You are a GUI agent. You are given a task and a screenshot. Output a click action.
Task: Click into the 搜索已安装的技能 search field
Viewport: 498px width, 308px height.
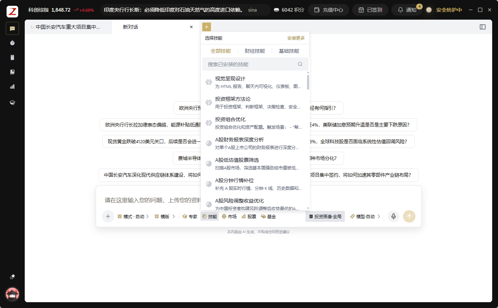click(255, 64)
